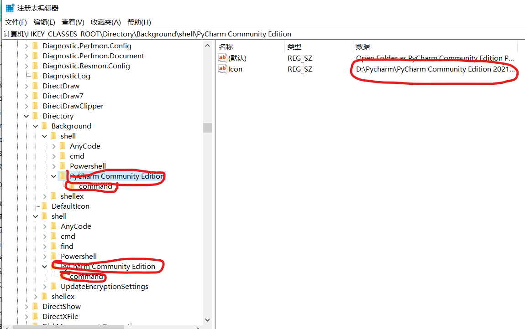The height and width of the screenshot is (329, 525).
Task: Expand the Diagnostic.Resmon.Config key
Action: pos(26,66)
